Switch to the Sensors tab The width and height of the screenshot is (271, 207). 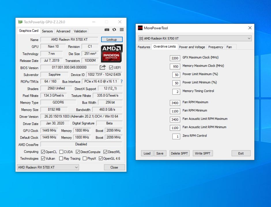47,31
